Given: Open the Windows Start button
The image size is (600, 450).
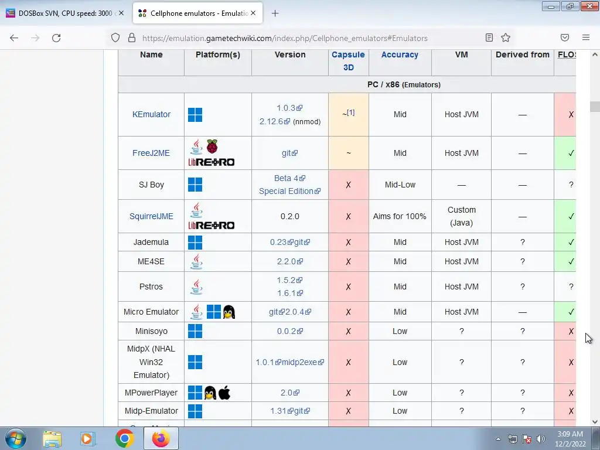Looking at the screenshot, I should point(16,438).
